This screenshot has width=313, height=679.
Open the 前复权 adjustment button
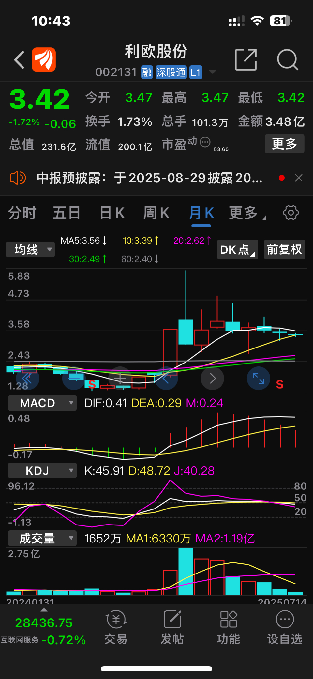(x=285, y=250)
